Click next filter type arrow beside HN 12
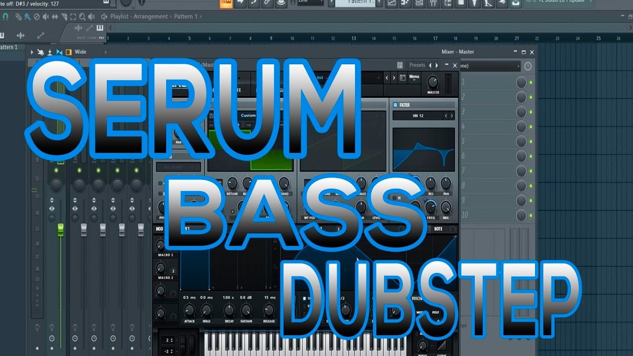 451,116
